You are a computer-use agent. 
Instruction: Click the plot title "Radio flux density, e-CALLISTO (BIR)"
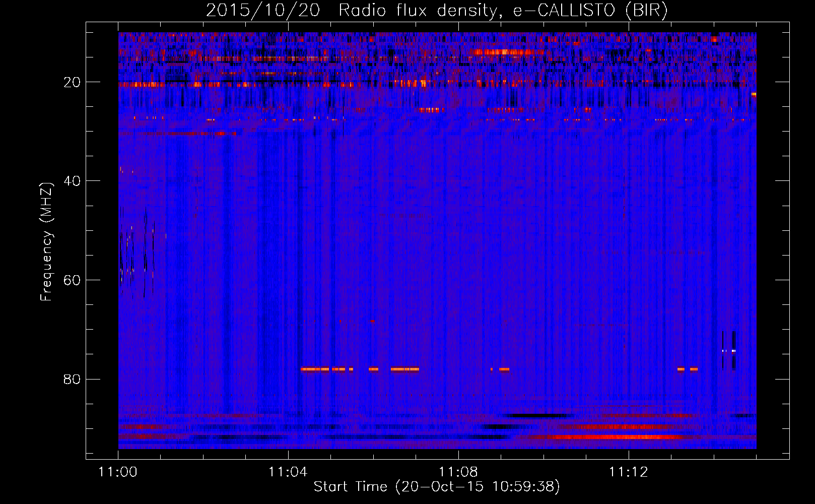point(503,11)
